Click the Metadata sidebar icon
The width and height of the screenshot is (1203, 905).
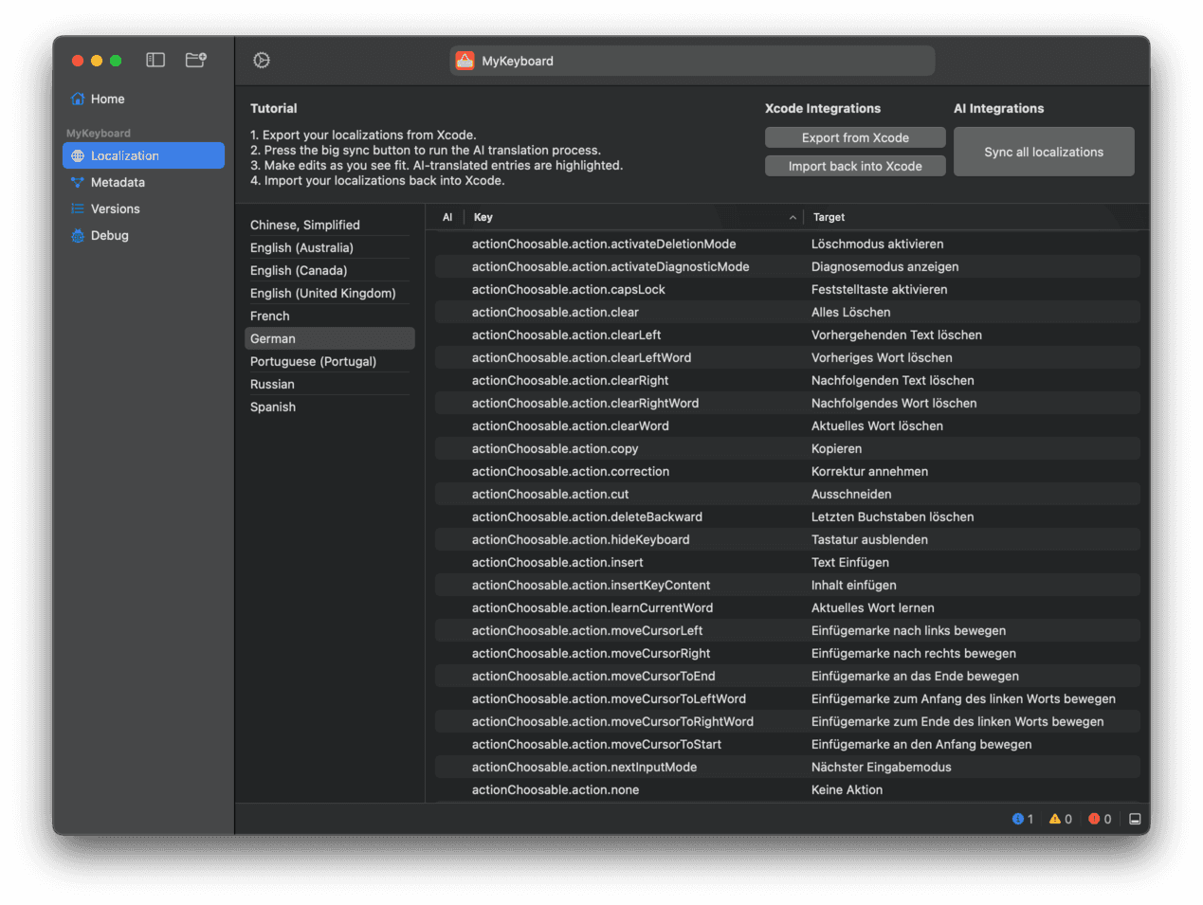coord(78,182)
